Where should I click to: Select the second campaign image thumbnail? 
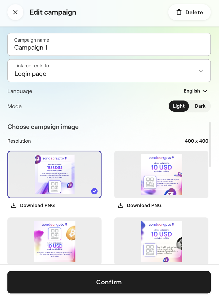[x=161, y=174]
